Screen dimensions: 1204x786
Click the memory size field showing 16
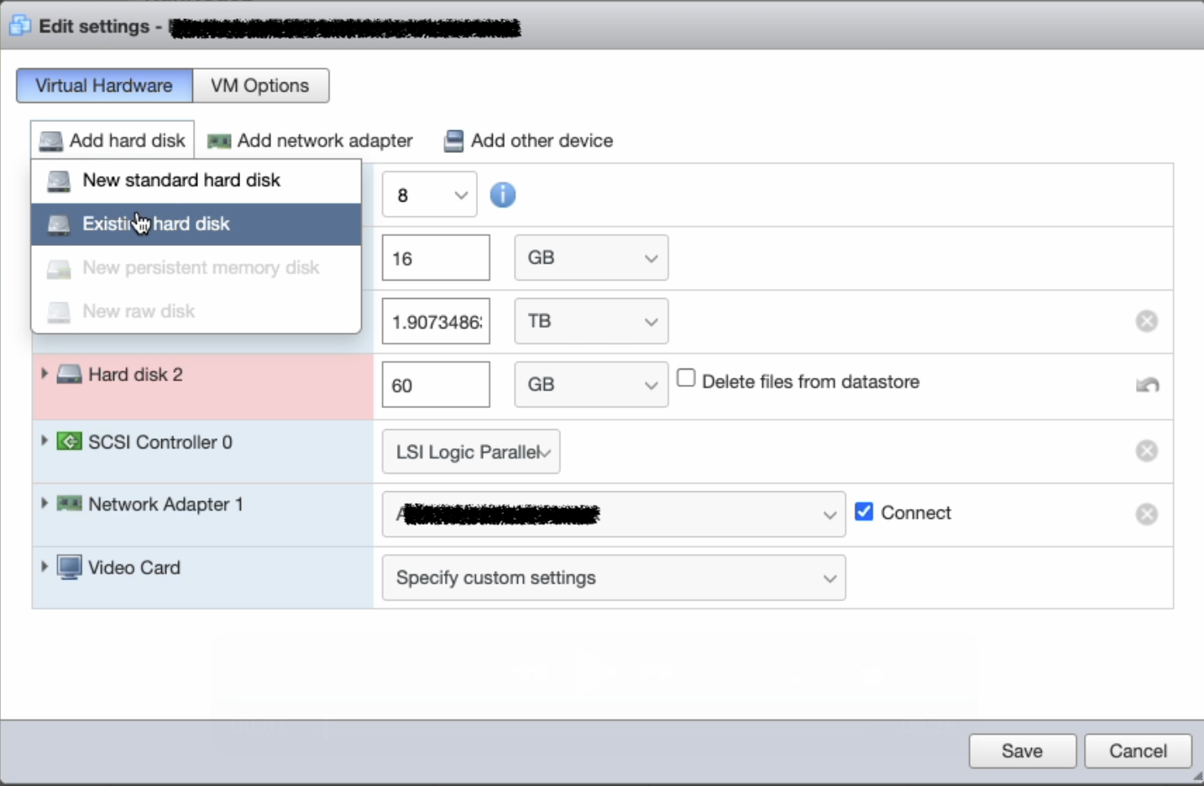click(435, 258)
